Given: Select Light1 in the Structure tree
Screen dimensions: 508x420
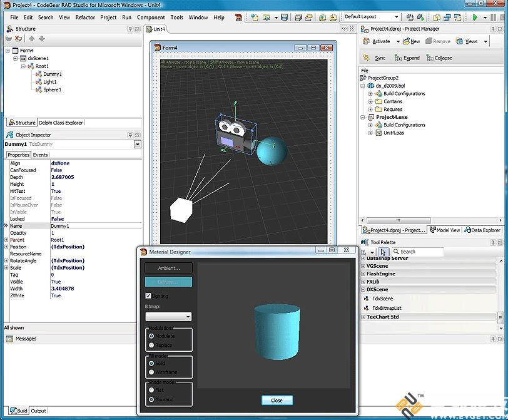Looking at the screenshot, I should point(50,82).
